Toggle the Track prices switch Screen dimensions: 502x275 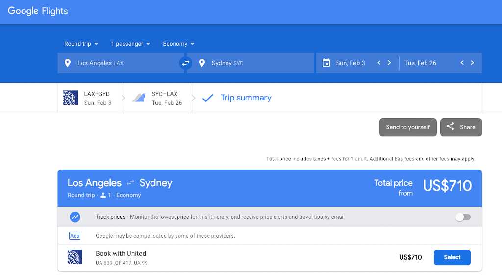click(x=463, y=217)
